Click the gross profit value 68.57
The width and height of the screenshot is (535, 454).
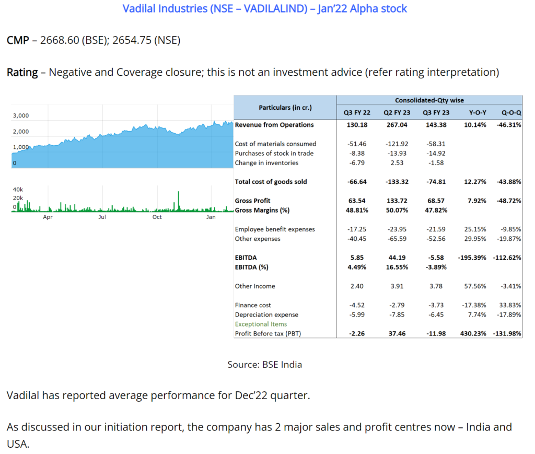[x=436, y=201]
